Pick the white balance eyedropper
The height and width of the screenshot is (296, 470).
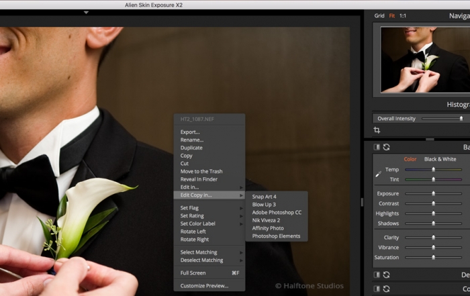pyautogui.click(x=378, y=174)
